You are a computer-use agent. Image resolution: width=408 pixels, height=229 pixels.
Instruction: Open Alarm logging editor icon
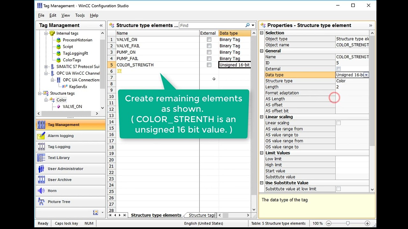pos(41,136)
